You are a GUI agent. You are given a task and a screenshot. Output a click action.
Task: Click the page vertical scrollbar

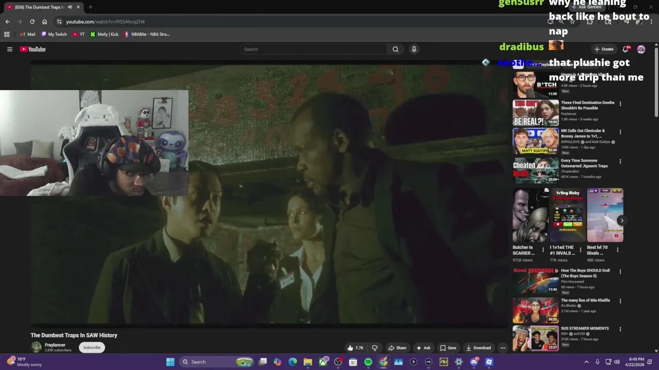656,82
